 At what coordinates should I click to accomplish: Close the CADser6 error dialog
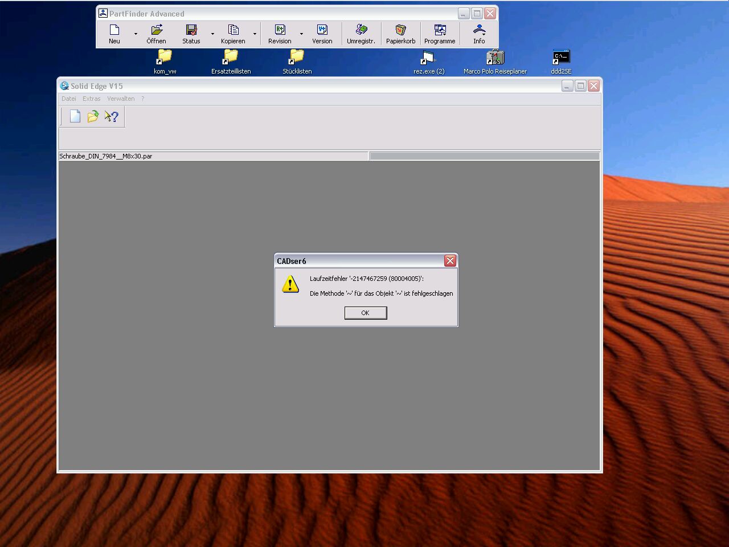[x=450, y=260]
